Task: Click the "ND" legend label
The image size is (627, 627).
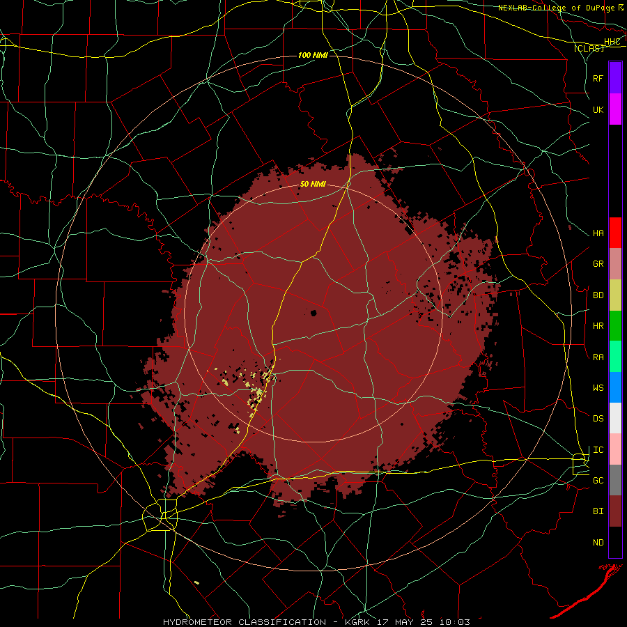Action: coord(598,543)
